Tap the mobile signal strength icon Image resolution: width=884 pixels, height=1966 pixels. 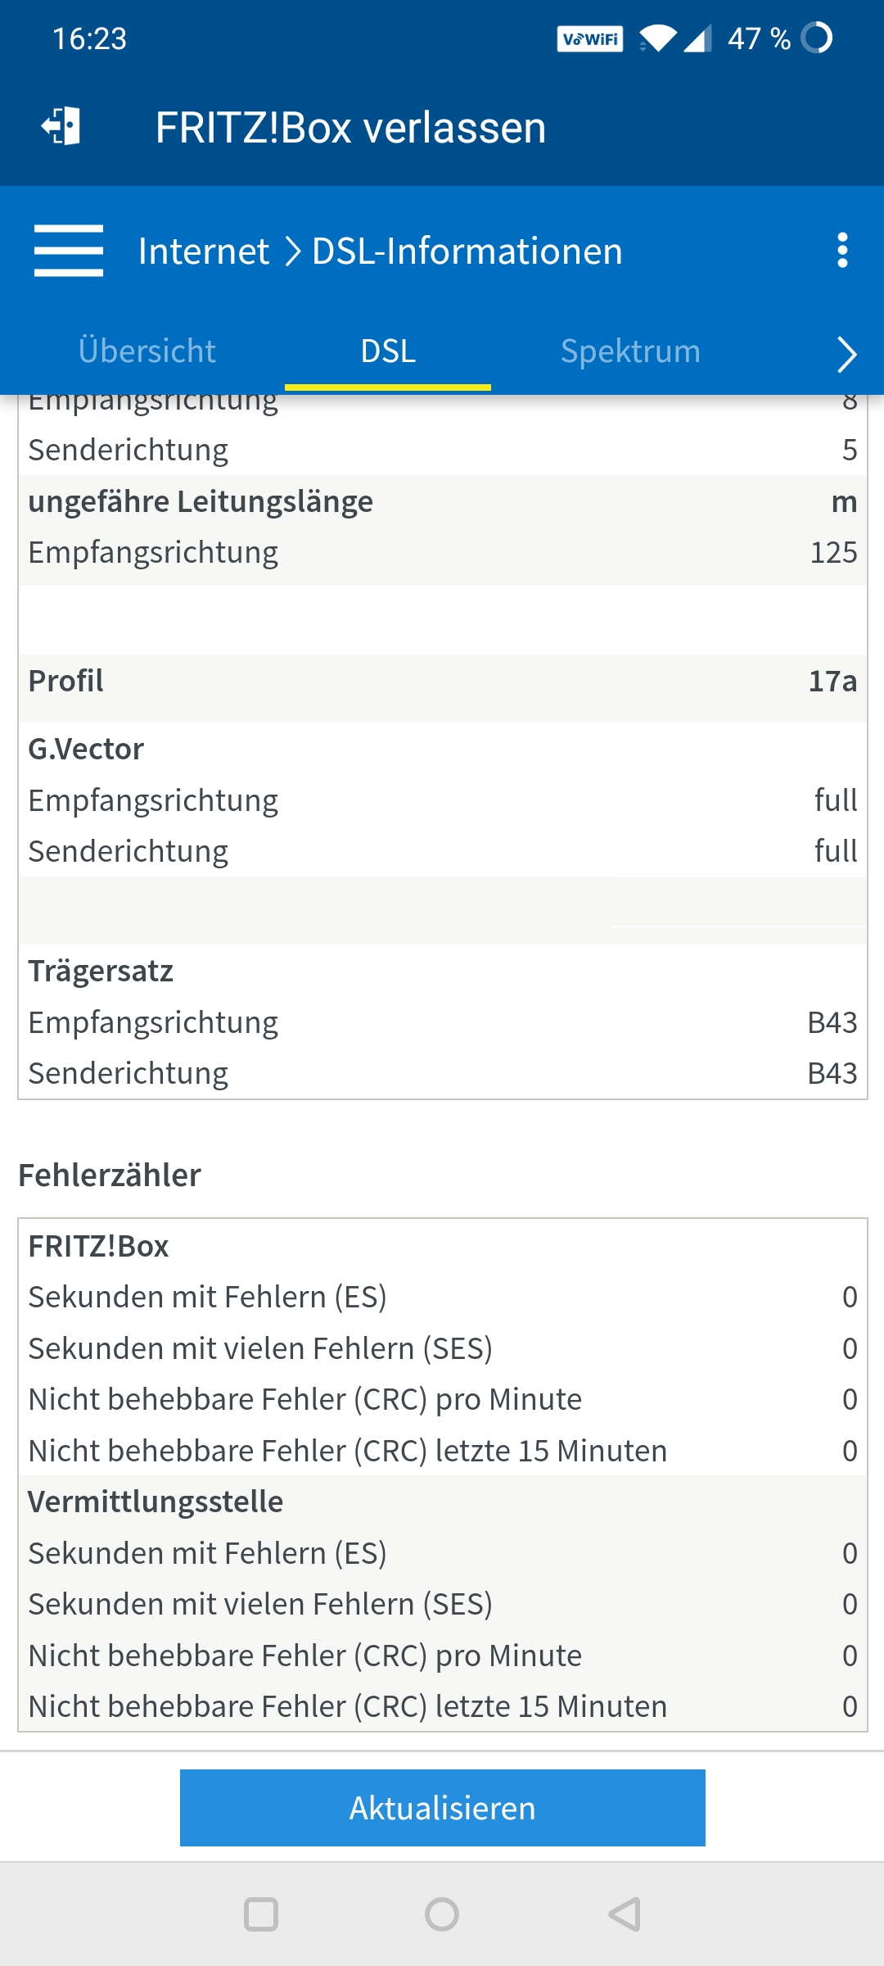pos(700,37)
